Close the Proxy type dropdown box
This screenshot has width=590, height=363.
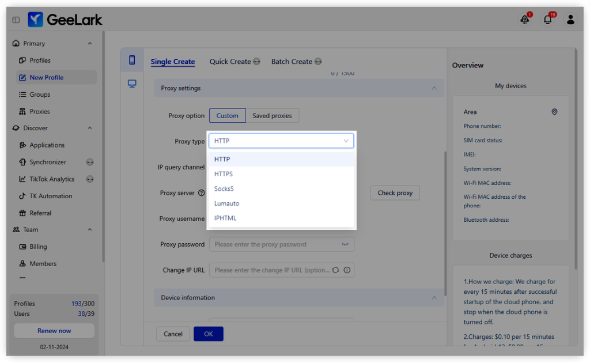(281, 141)
